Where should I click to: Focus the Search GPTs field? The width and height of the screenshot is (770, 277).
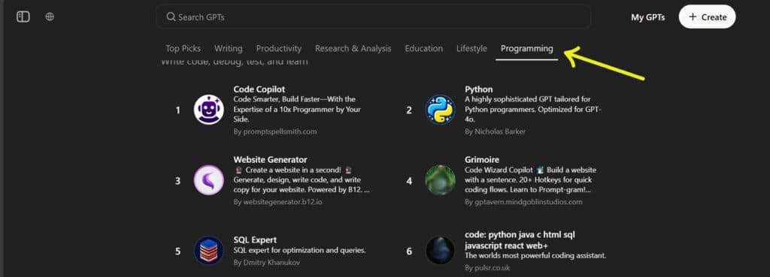tap(373, 17)
